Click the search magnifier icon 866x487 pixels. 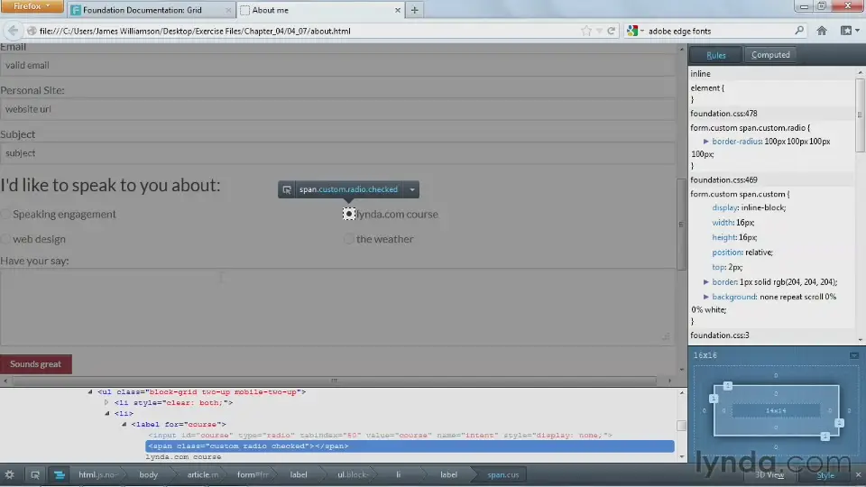799,31
